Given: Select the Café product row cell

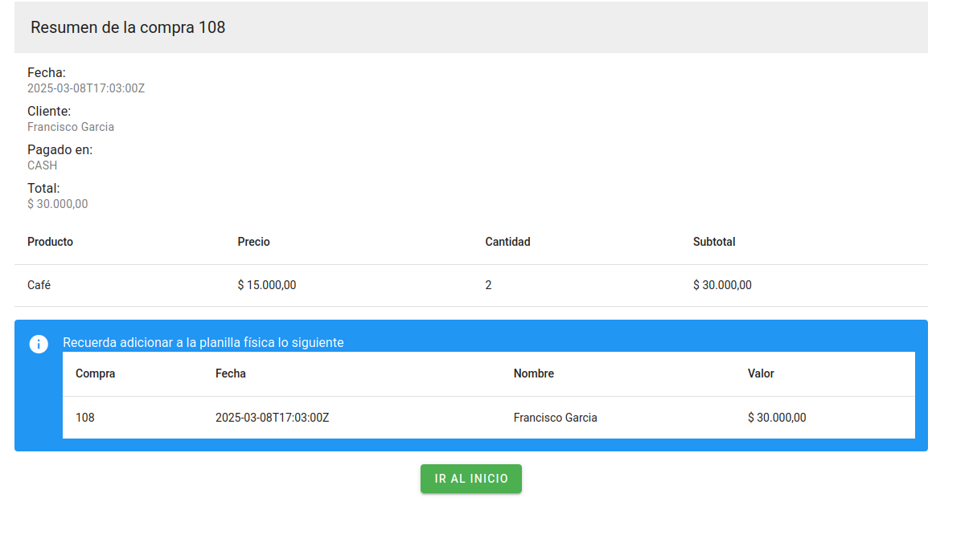Looking at the screenshot, I should pyautogui.click(x=39, y=285).
